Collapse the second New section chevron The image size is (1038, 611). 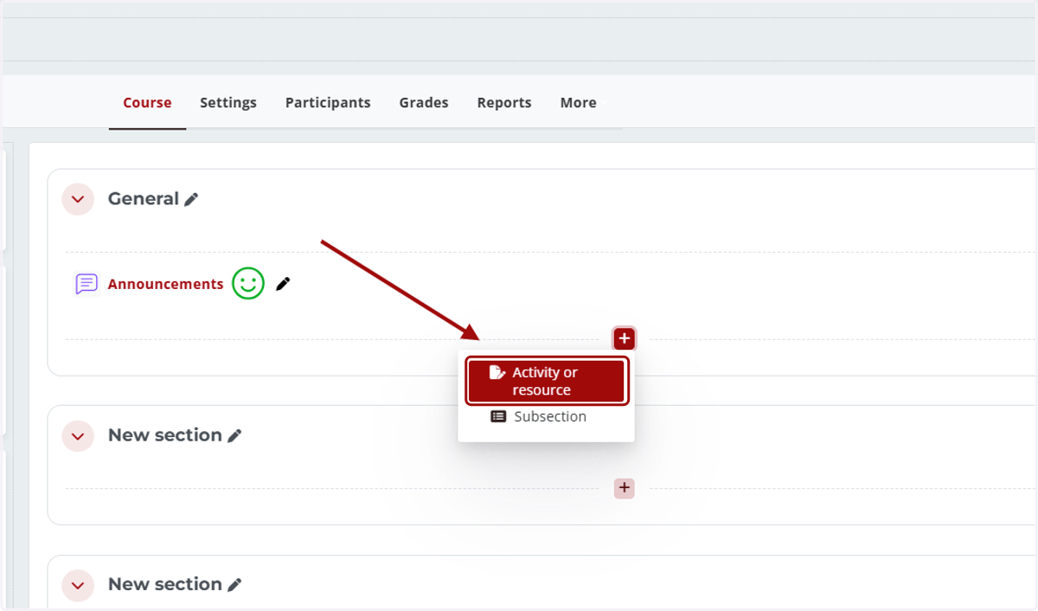pyautogui.click(x=78, y=585)
